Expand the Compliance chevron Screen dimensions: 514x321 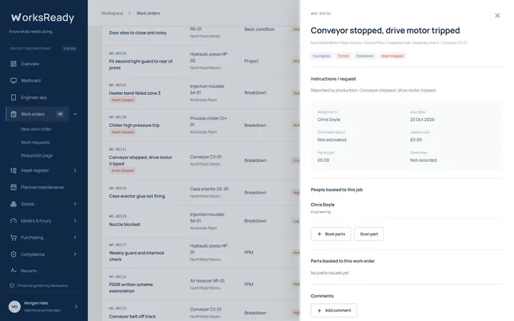click(x=75, y=254)
